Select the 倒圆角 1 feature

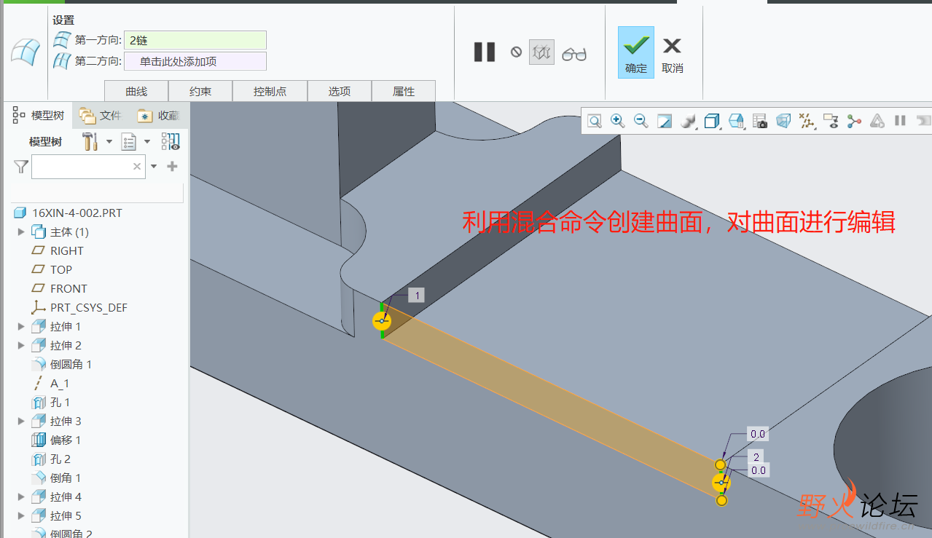pos(71,364)
